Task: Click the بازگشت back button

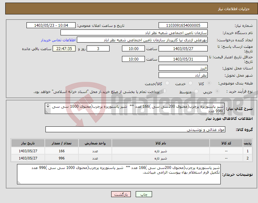Action: pyautogui.click(x=121, y=194)
